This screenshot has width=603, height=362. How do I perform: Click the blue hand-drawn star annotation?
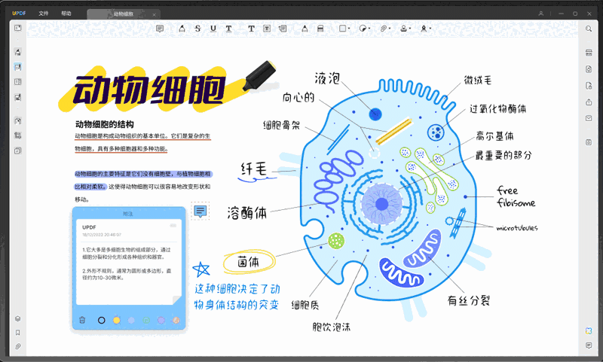tap(201, 269)
